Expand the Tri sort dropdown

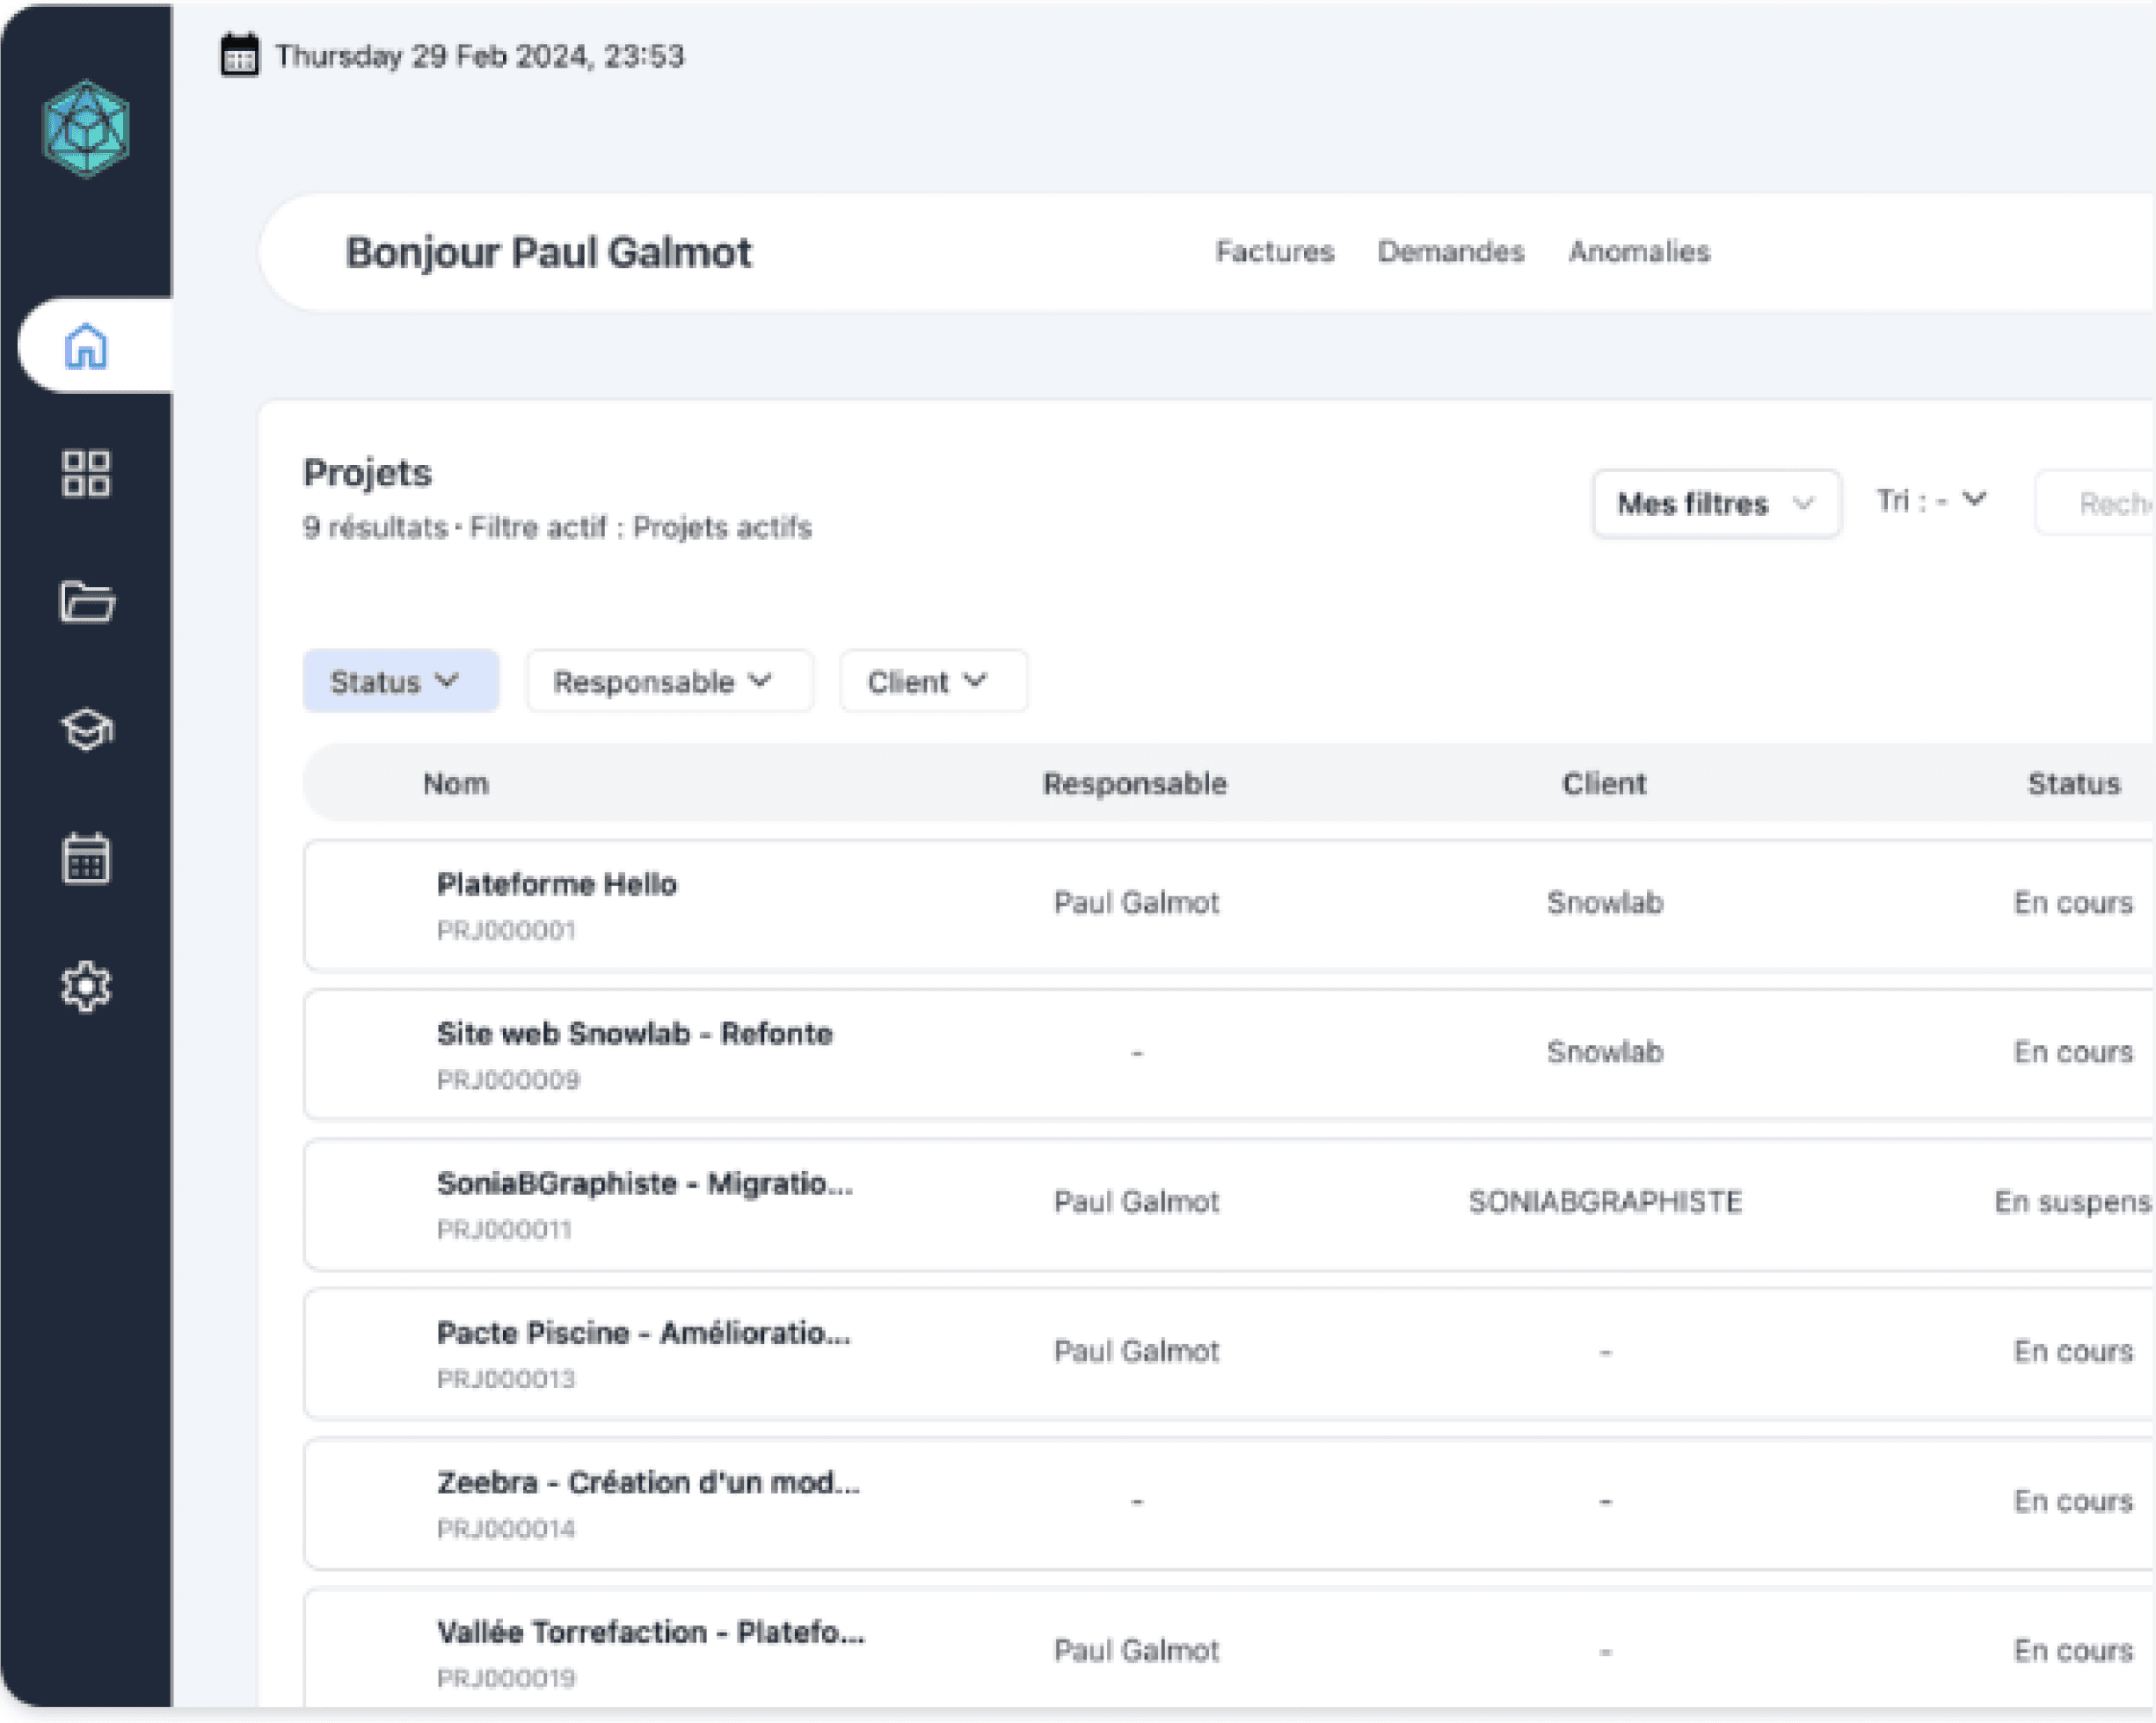pos(1930,500)
